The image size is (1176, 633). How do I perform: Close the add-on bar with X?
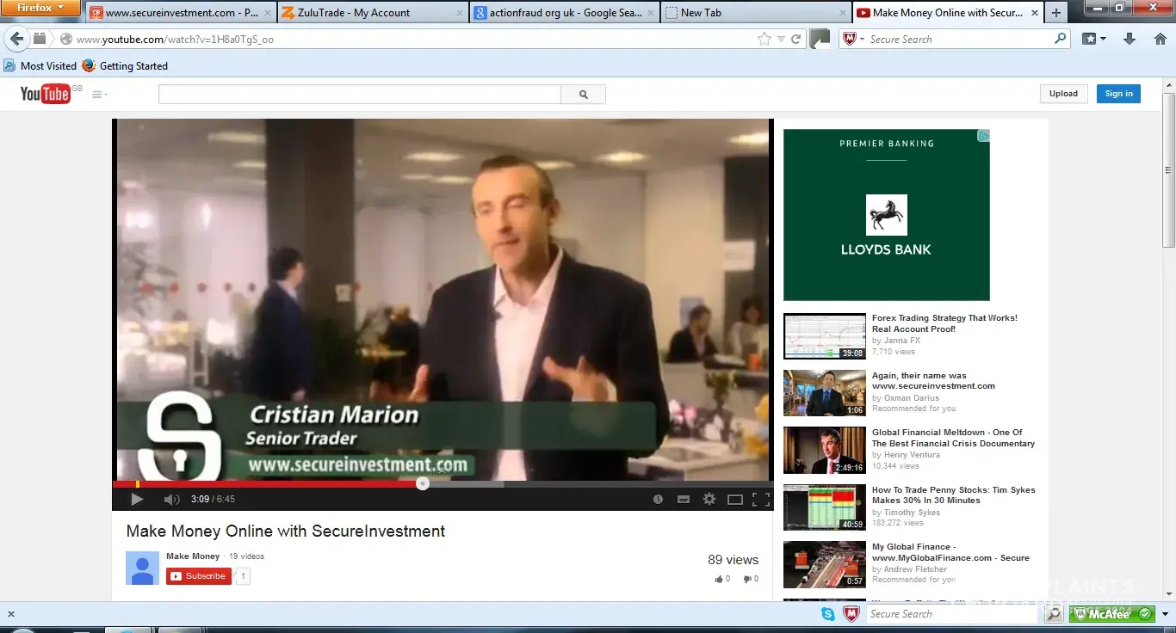(11, 614)
